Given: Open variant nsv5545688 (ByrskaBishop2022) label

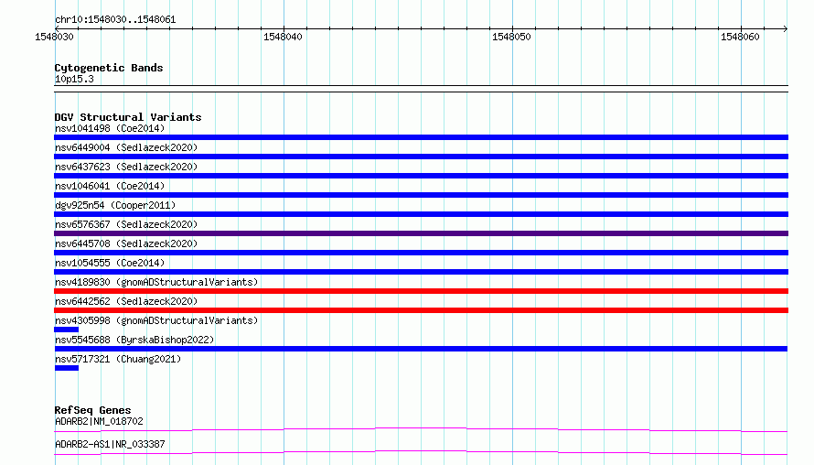Looking at the screenshot, I should 134,340.
